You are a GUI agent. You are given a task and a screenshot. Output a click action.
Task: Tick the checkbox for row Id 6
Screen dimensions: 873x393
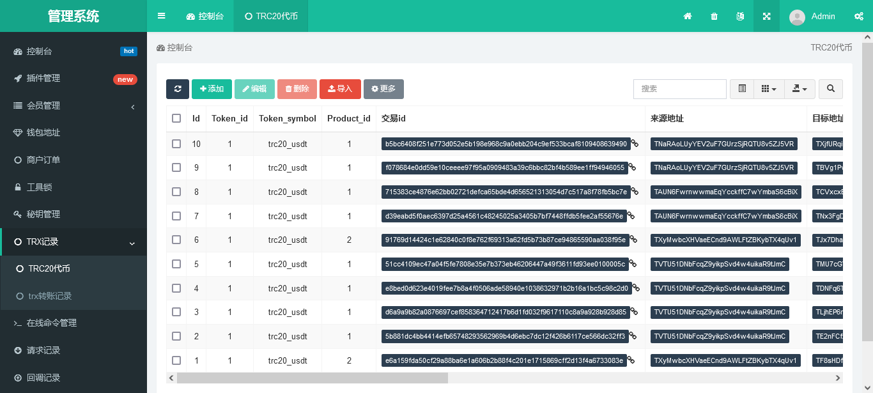[176, 240]
